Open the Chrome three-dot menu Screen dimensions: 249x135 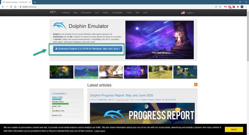[246, 7]
